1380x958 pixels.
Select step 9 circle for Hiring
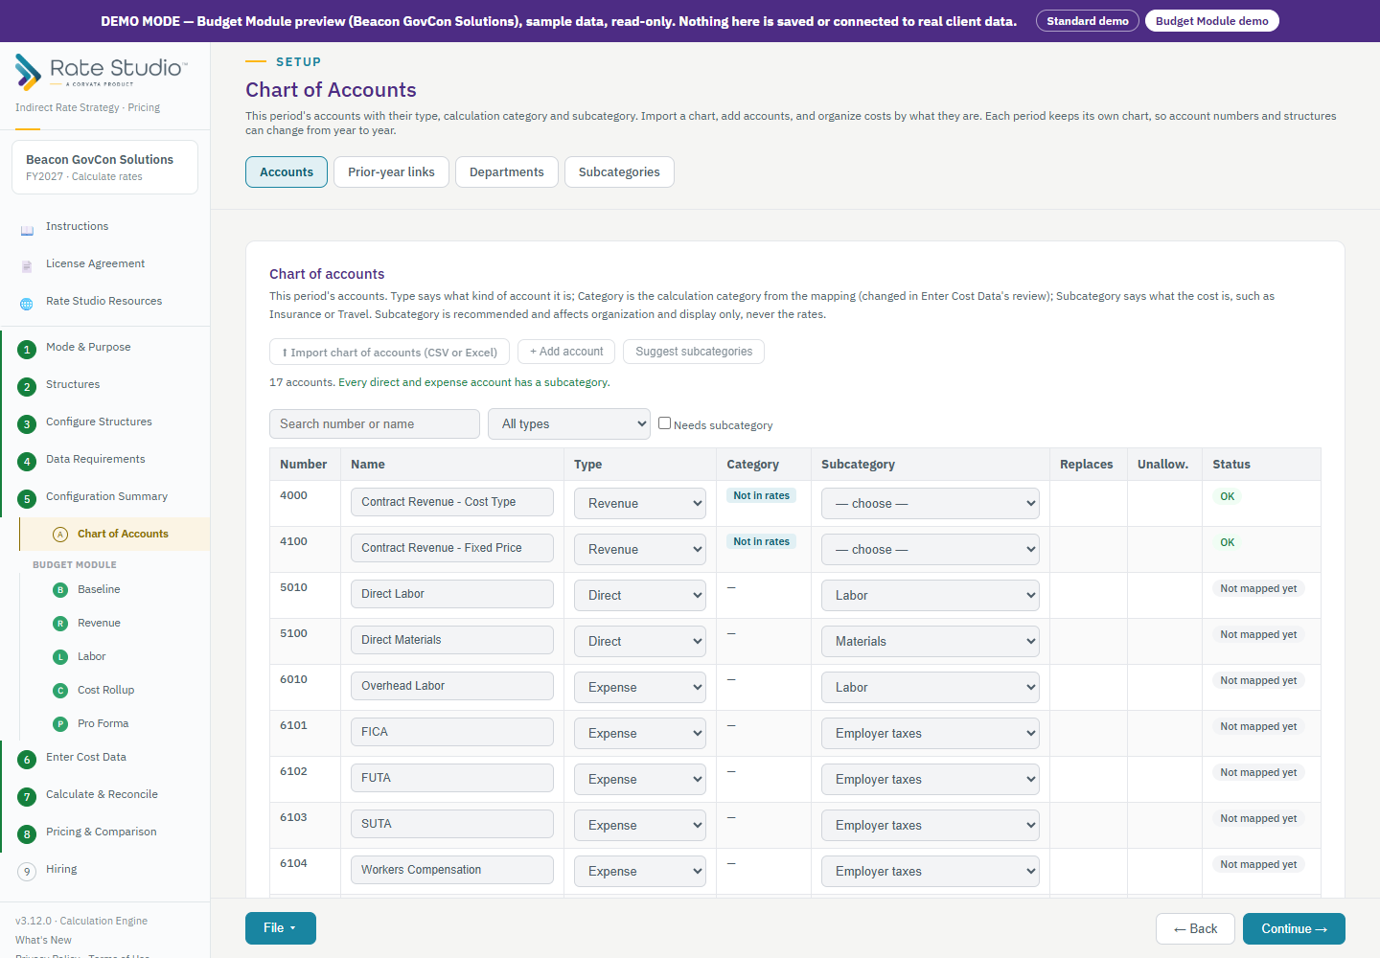click(27, 872)
